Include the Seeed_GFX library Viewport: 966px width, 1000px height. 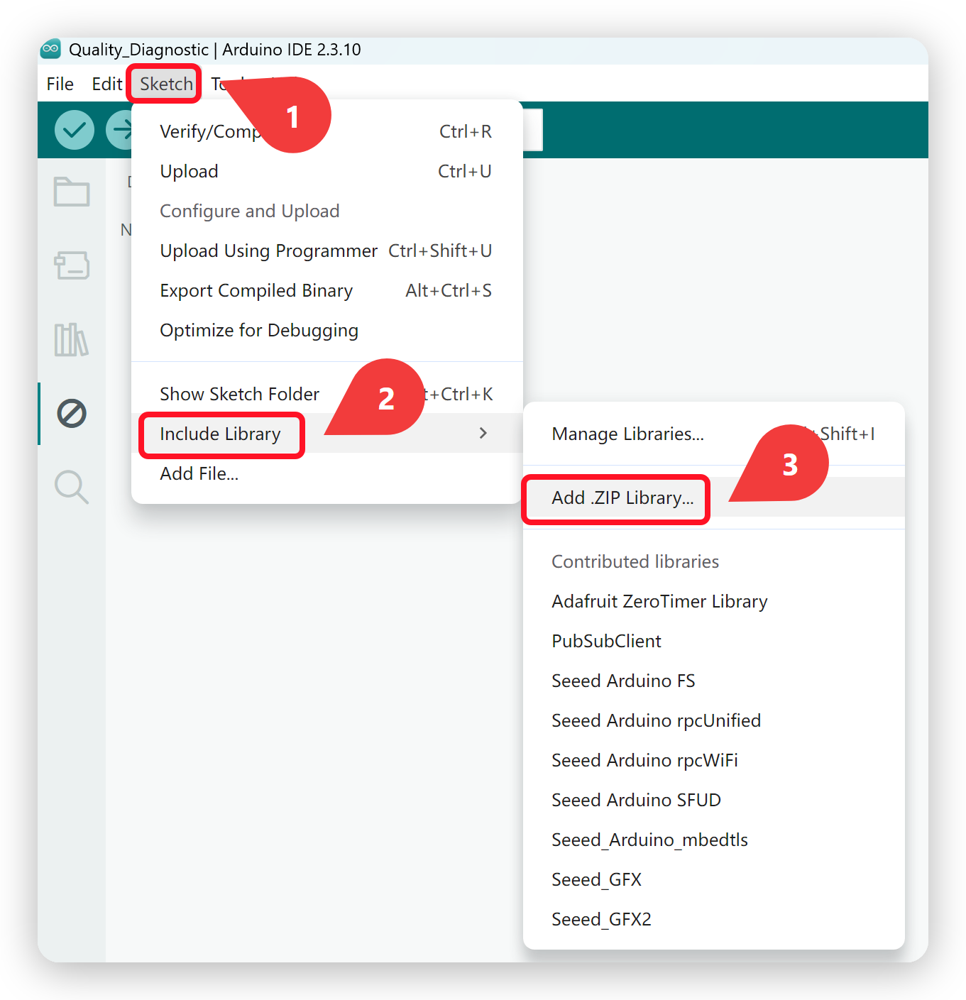tap(714, 879)
